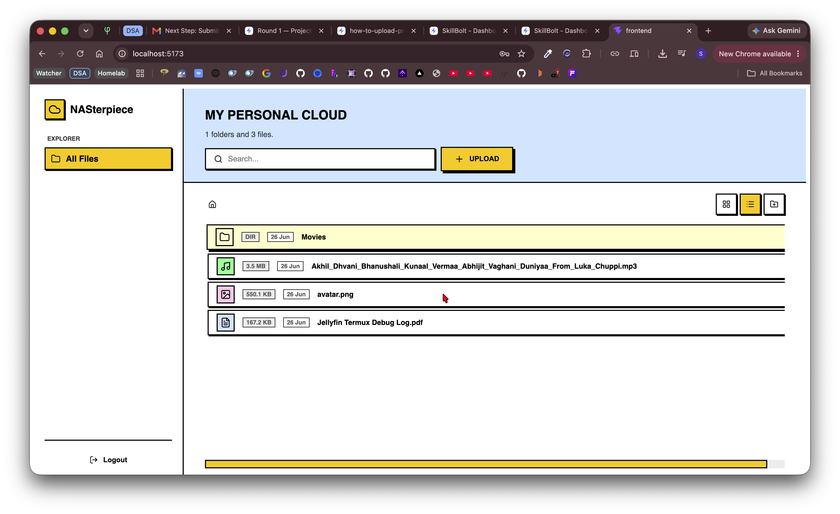Click the yellow storage usage bar
Viewport: 840px width, 514px height.
pos(486,464)
